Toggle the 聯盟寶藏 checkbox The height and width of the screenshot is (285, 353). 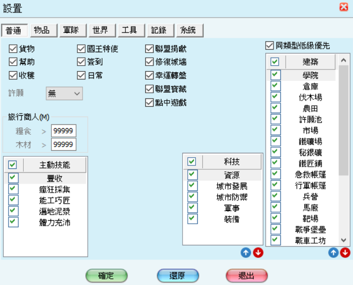150,89
